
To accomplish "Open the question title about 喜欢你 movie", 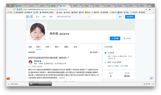I will tap(49, 58).
